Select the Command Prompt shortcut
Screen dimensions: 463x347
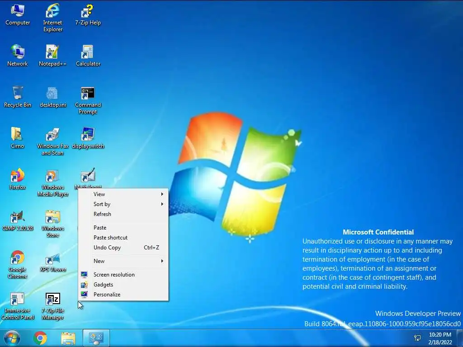point(88,100)
